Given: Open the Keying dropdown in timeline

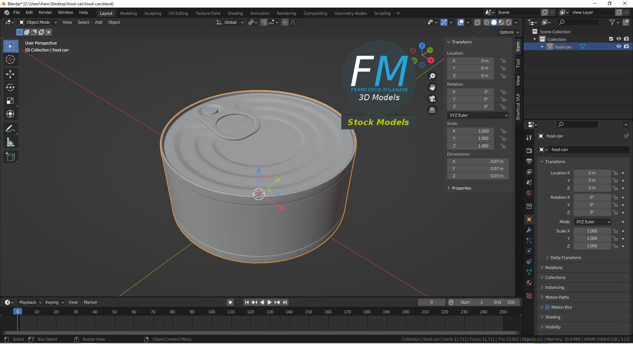Looking at the screenshot, I should point(54,302).
